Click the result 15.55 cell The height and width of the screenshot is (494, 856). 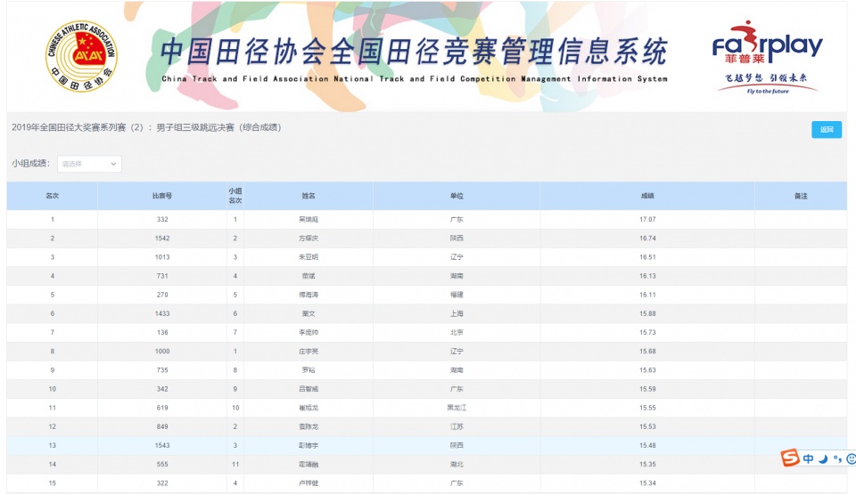[x=647, y=408]
